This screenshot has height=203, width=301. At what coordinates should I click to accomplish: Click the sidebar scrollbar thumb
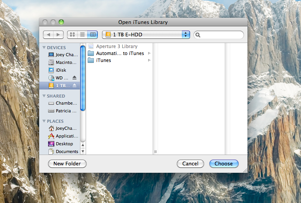click(x=83, y=78)
